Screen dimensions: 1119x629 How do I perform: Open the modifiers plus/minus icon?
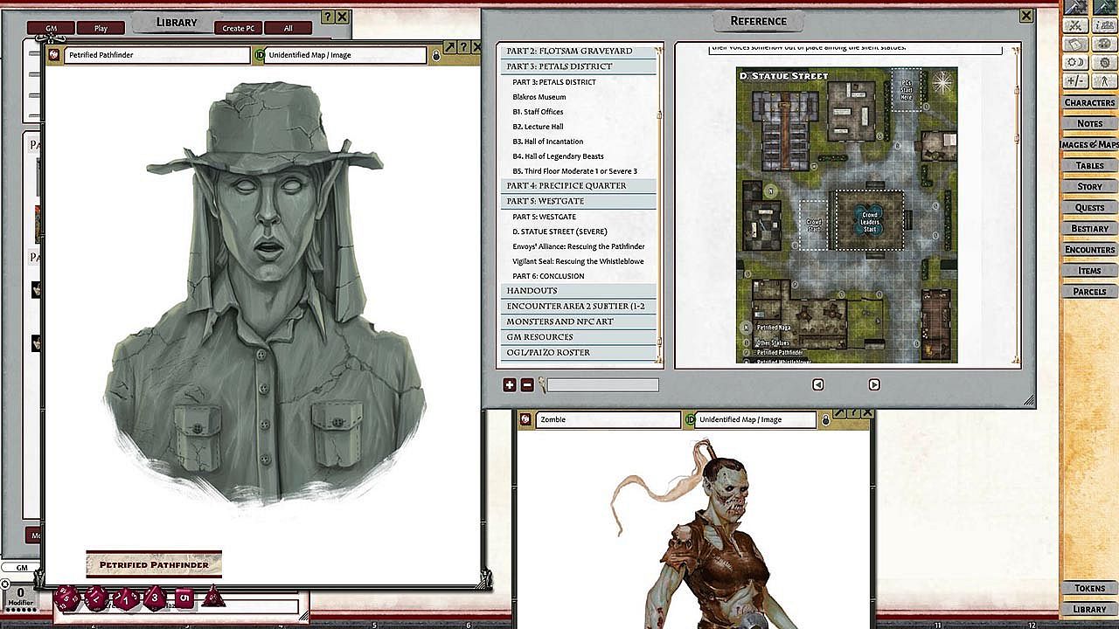[1076, 80]
